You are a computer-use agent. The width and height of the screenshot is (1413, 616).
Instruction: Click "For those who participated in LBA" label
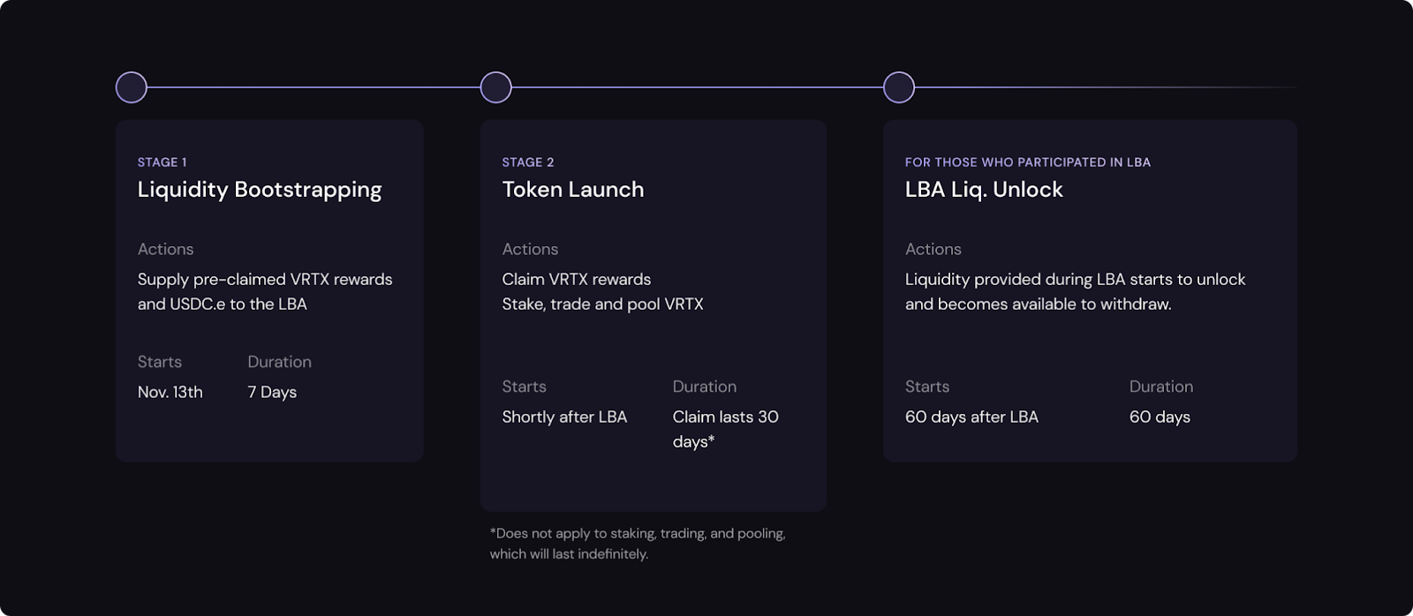(x=1027, y=162)
